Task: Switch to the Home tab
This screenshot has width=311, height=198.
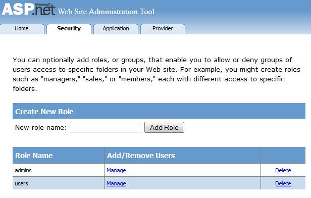Action: (22, 29)
